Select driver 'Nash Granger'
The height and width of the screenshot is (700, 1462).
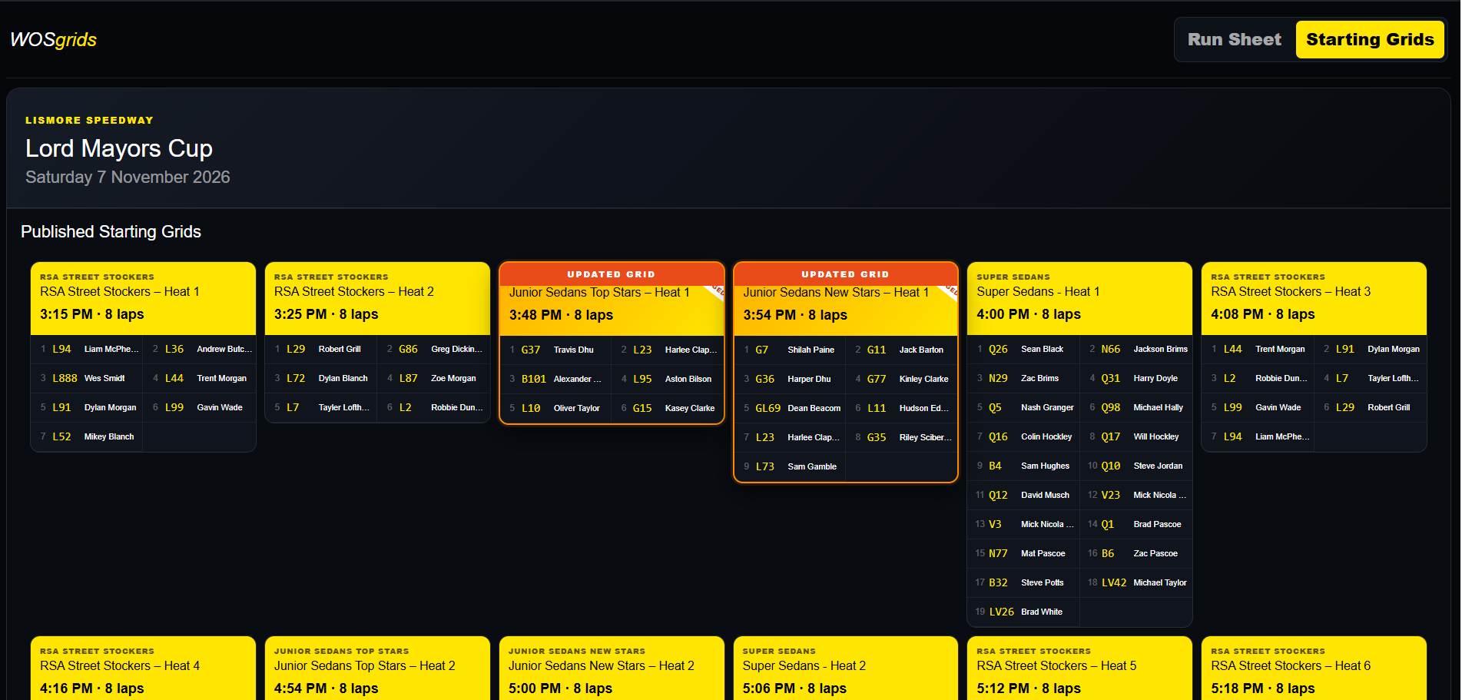click(1047, 407)
